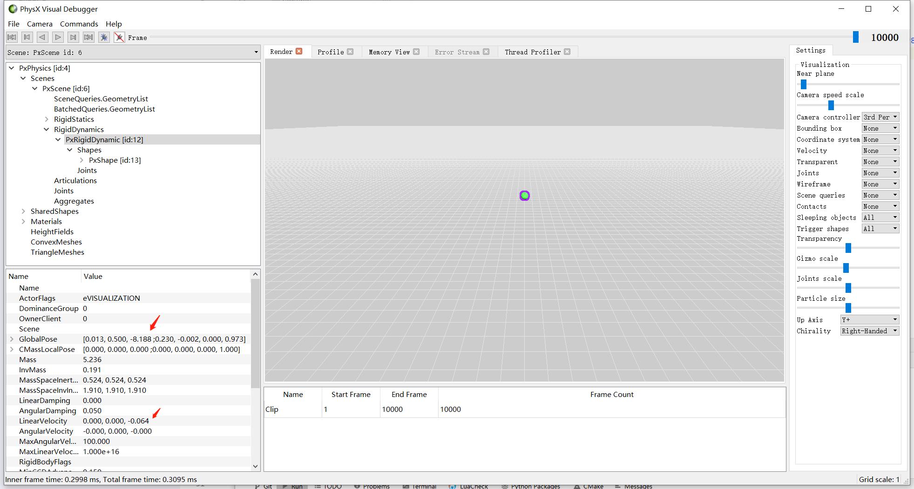This screenshot has width=914, height=489.
Task: Collapse the PxScene [id:6] node
Action: (x=35, y=88)
